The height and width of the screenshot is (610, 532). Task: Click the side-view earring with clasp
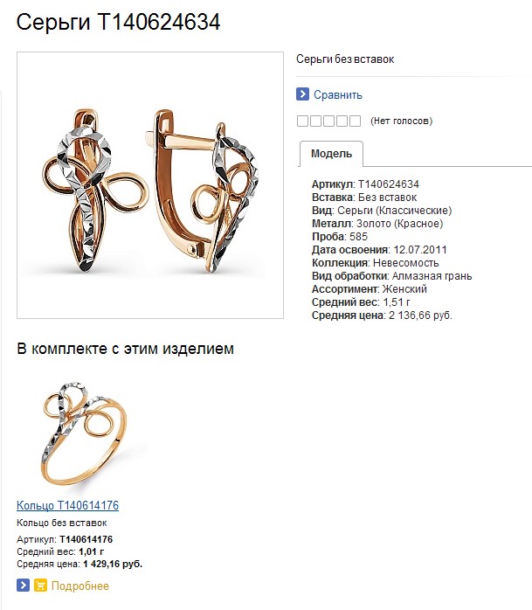[x=203, y=191]
